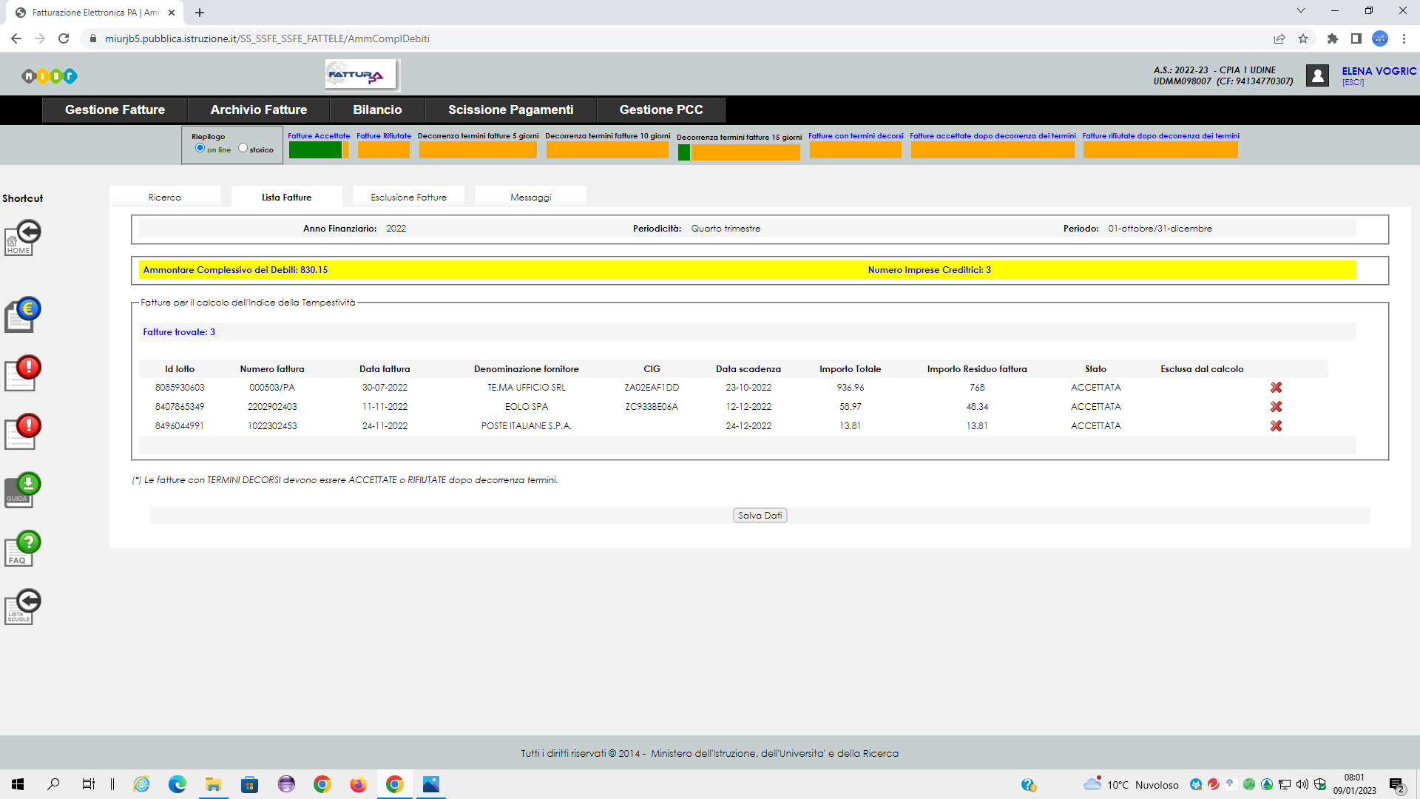Open Firefox from the Windows taskbar

point(358,784)
